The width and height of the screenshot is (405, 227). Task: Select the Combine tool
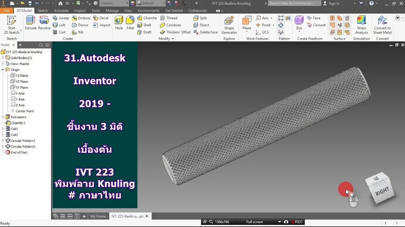[x=171, y=25]
